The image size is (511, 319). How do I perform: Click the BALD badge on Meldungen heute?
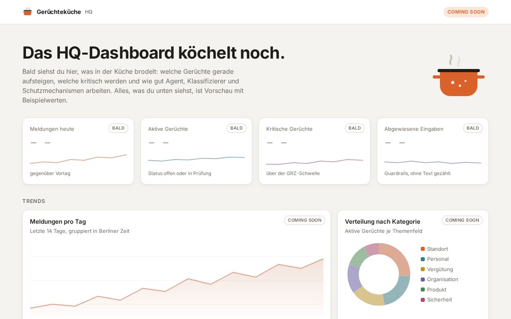118,128
